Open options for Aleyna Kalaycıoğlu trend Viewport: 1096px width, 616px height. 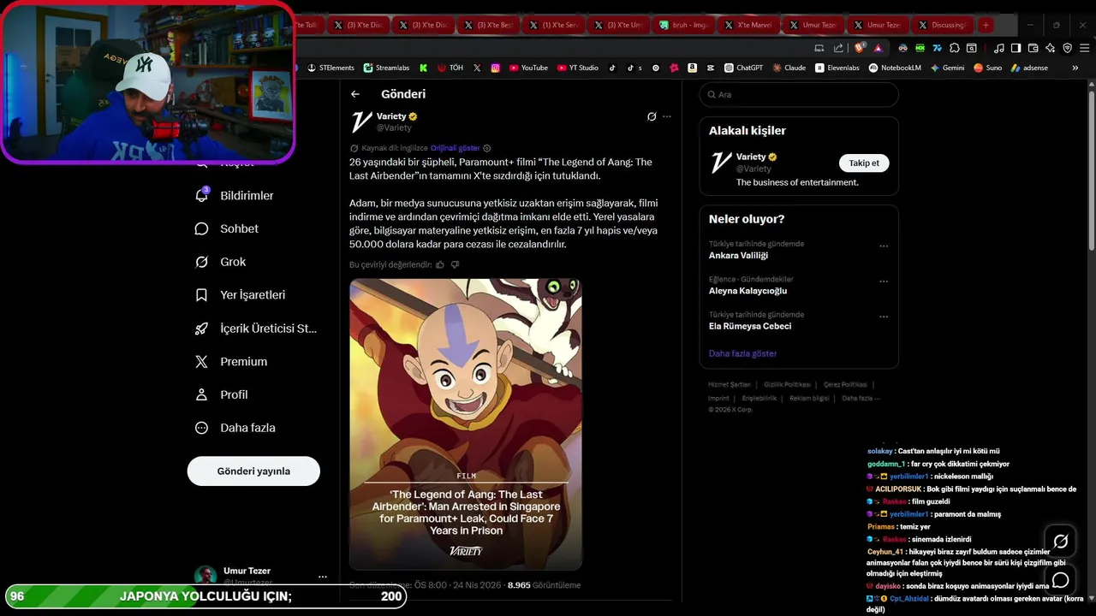884,281
